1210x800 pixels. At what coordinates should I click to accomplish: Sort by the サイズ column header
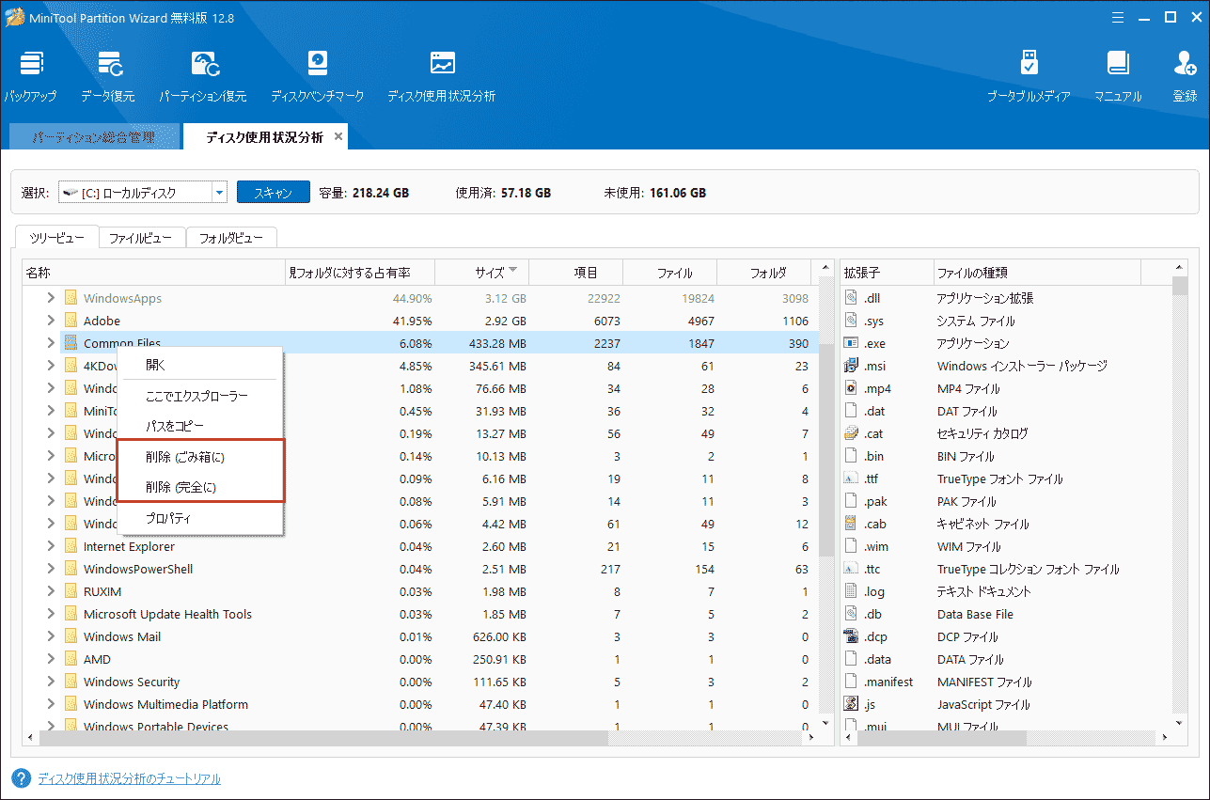click(489, 273)
